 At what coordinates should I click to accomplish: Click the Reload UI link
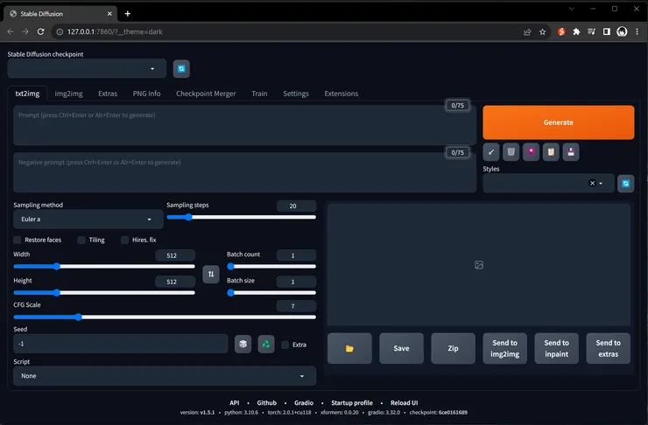(405, 403)
